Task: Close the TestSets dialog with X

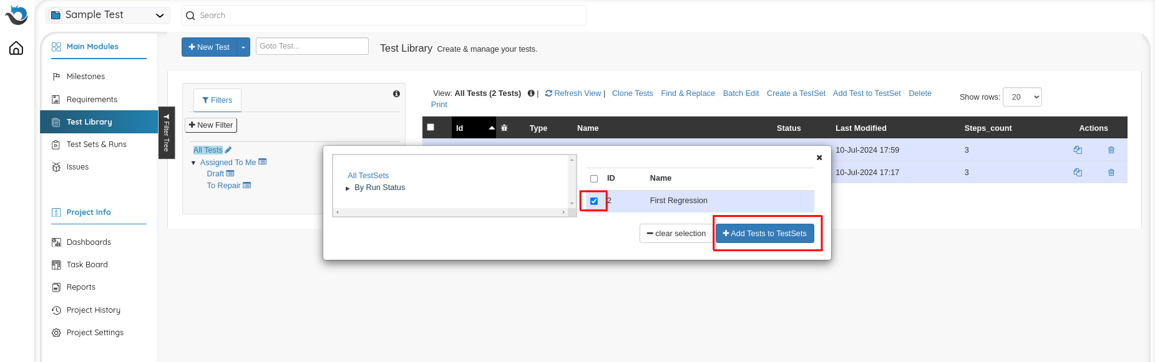Action: click(x=819, y=158)
